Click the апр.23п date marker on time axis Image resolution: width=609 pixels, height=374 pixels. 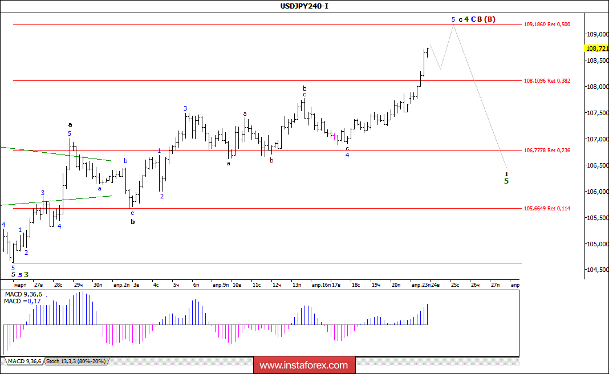click(x=421, y=285)
